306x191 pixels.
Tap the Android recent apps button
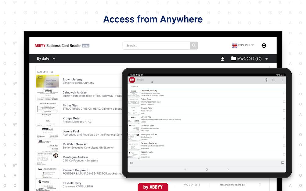[185, 170]
